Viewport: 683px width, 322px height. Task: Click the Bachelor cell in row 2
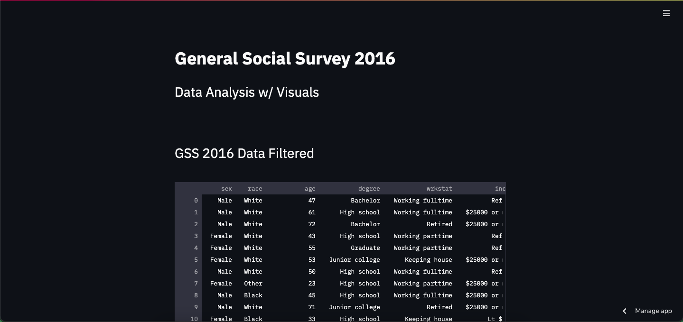click(x=365, y=224)
